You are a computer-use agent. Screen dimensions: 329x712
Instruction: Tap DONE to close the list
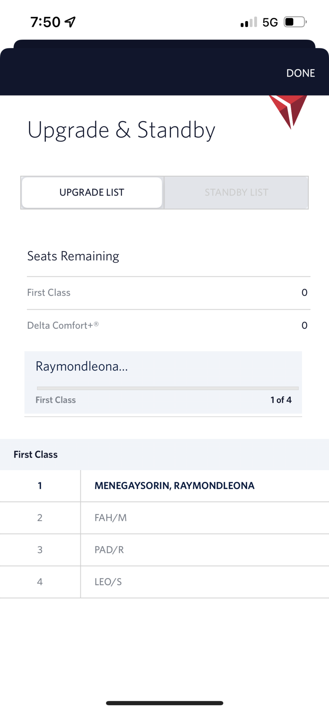pos(300,73)
